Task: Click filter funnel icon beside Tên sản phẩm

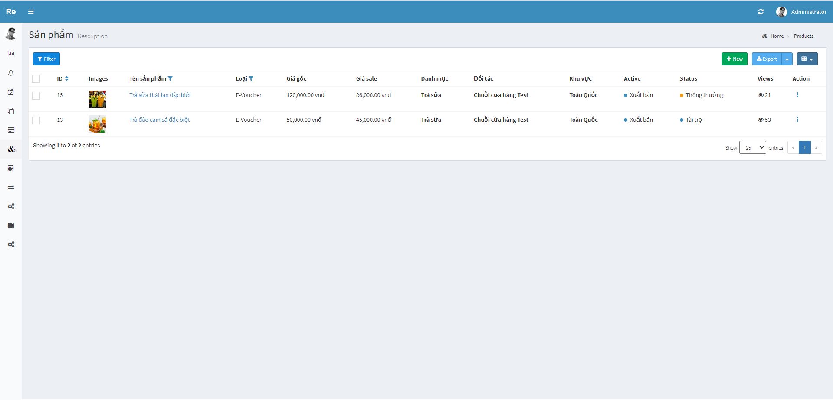Action: [170, 78]
